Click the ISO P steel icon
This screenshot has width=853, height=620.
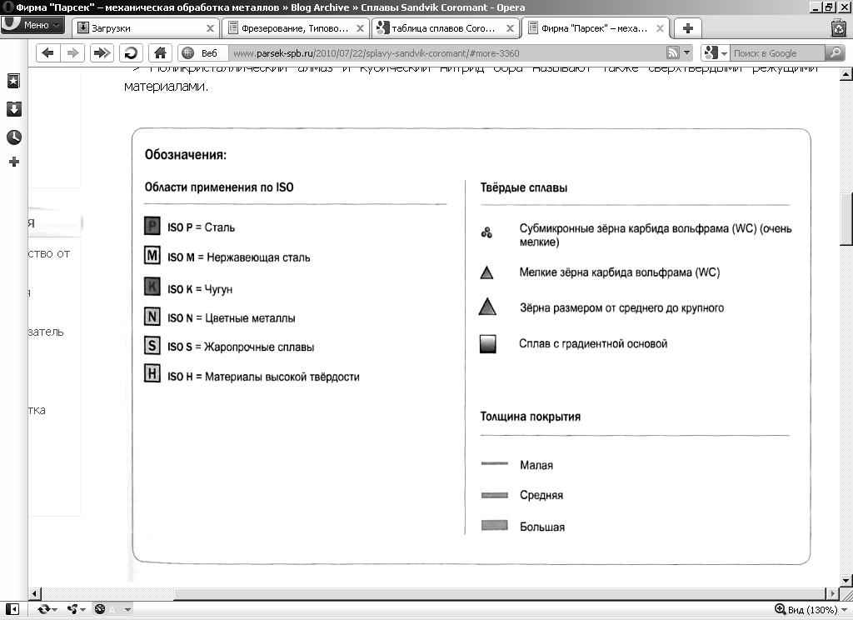click(x=152, y=225)
